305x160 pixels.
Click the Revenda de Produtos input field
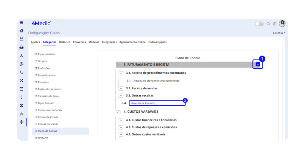click(x=157, y=103)
